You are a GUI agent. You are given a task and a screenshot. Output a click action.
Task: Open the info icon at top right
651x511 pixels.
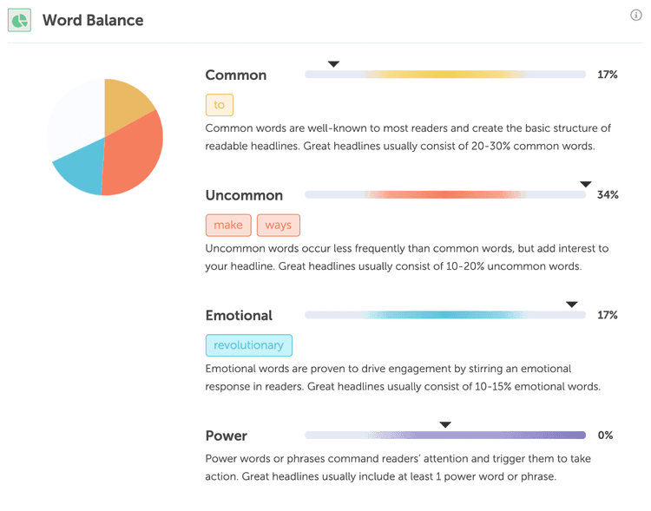pos(635,16)
